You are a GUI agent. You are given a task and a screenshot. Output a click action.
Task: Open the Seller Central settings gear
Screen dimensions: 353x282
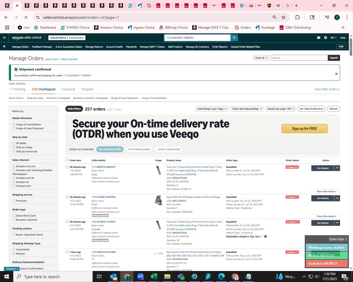tap(325, 38)
